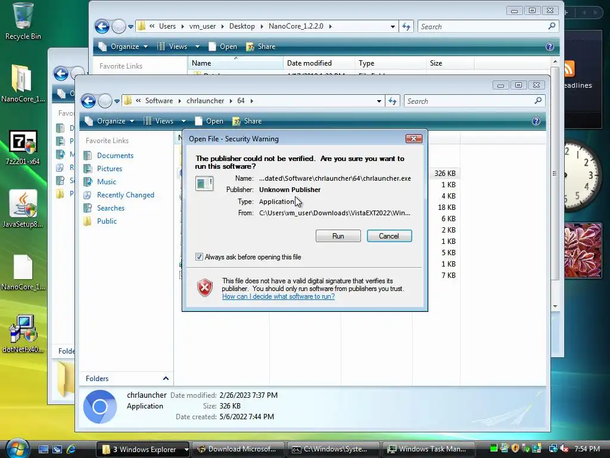Open recent pages dropdown in chrlauncher window
Screen dimensions: 610x458
[117, 101]
